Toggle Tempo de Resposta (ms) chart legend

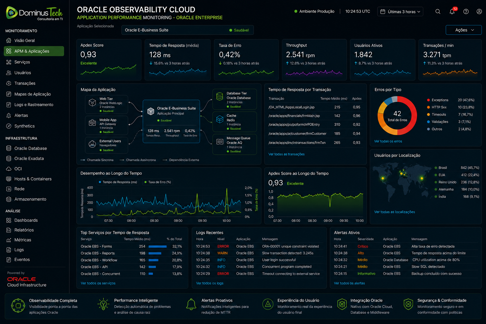[118, 182]
